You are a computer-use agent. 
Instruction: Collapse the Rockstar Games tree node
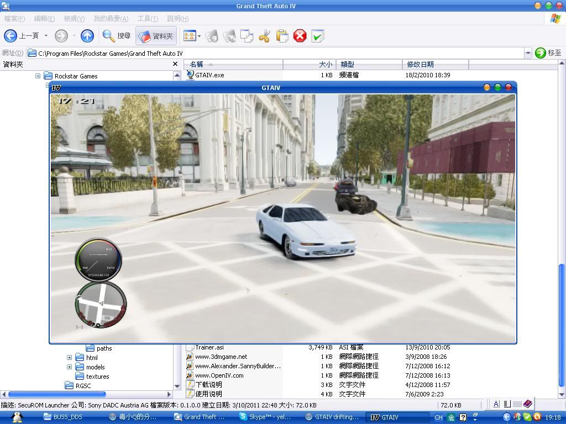[38, 76]
